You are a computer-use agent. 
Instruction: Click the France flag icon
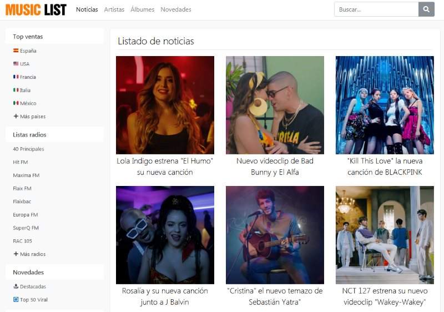tap(16, 77)
